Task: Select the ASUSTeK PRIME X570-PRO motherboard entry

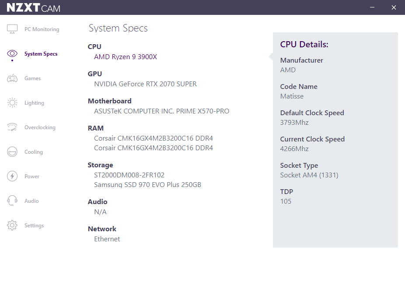Action: pos(161,111)
